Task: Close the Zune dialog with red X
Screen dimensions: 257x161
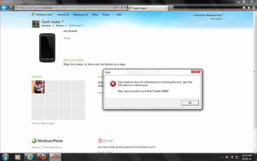Action: 196,71
